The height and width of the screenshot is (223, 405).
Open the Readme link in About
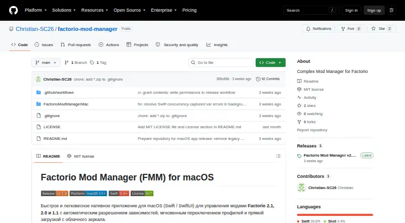pyautogui.click(x=308, y=81)
